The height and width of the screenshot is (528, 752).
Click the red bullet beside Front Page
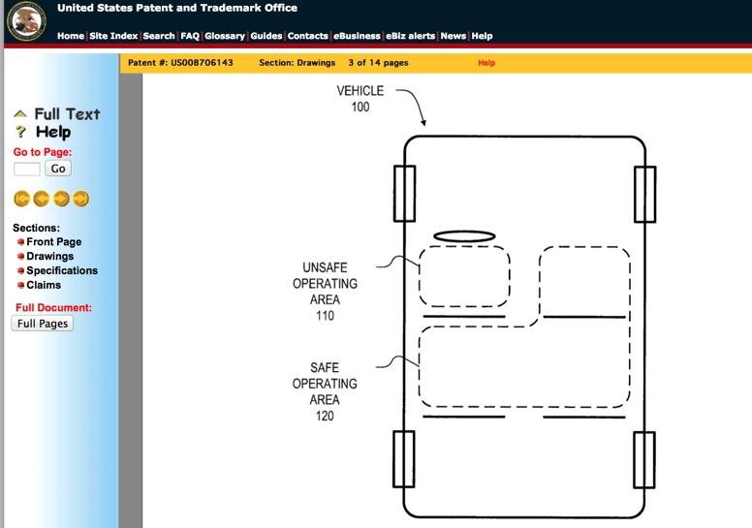(20, 241)
